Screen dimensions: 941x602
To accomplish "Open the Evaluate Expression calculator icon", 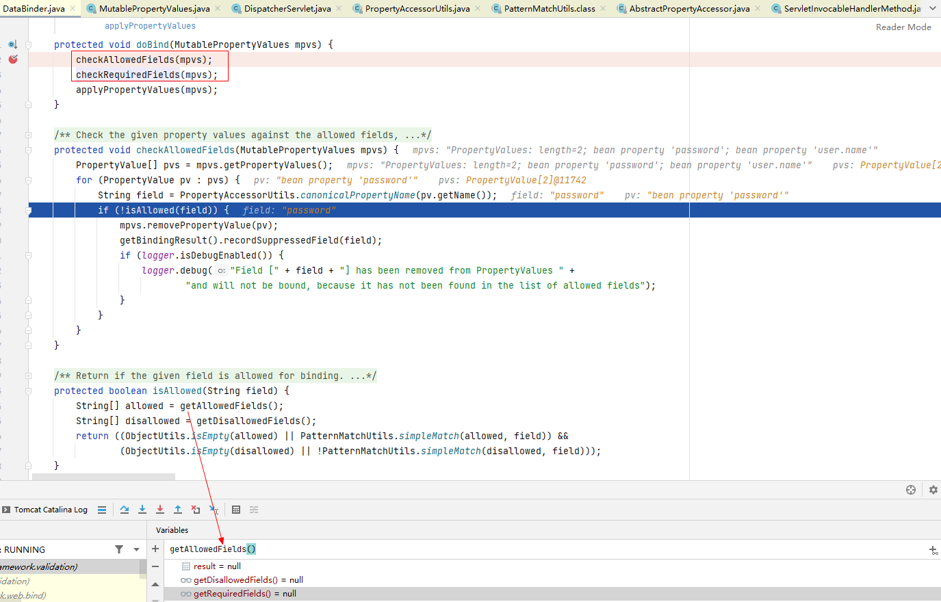I will point(236,510).
